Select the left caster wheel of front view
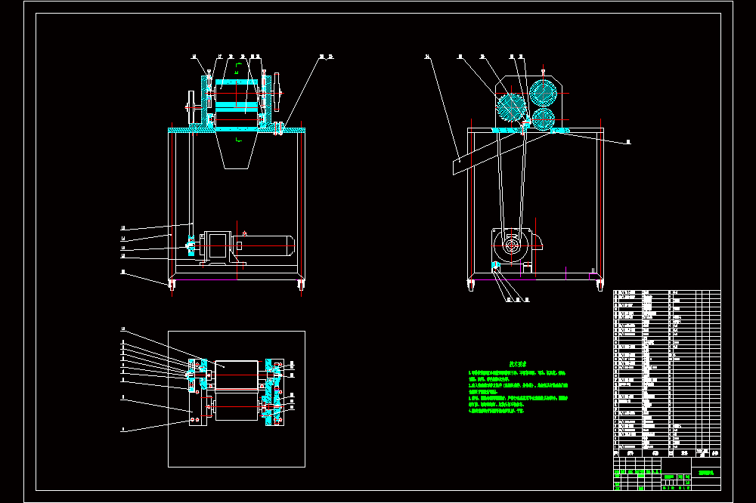Image resolution: width=756 pixels, height=503 pixels. click(x=172, y=285)
